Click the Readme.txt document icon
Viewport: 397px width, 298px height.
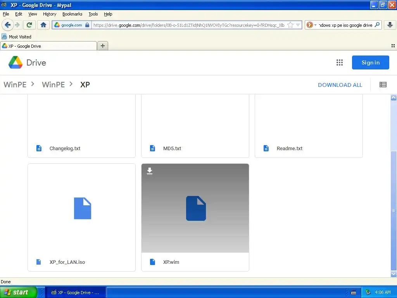[266, 148]
